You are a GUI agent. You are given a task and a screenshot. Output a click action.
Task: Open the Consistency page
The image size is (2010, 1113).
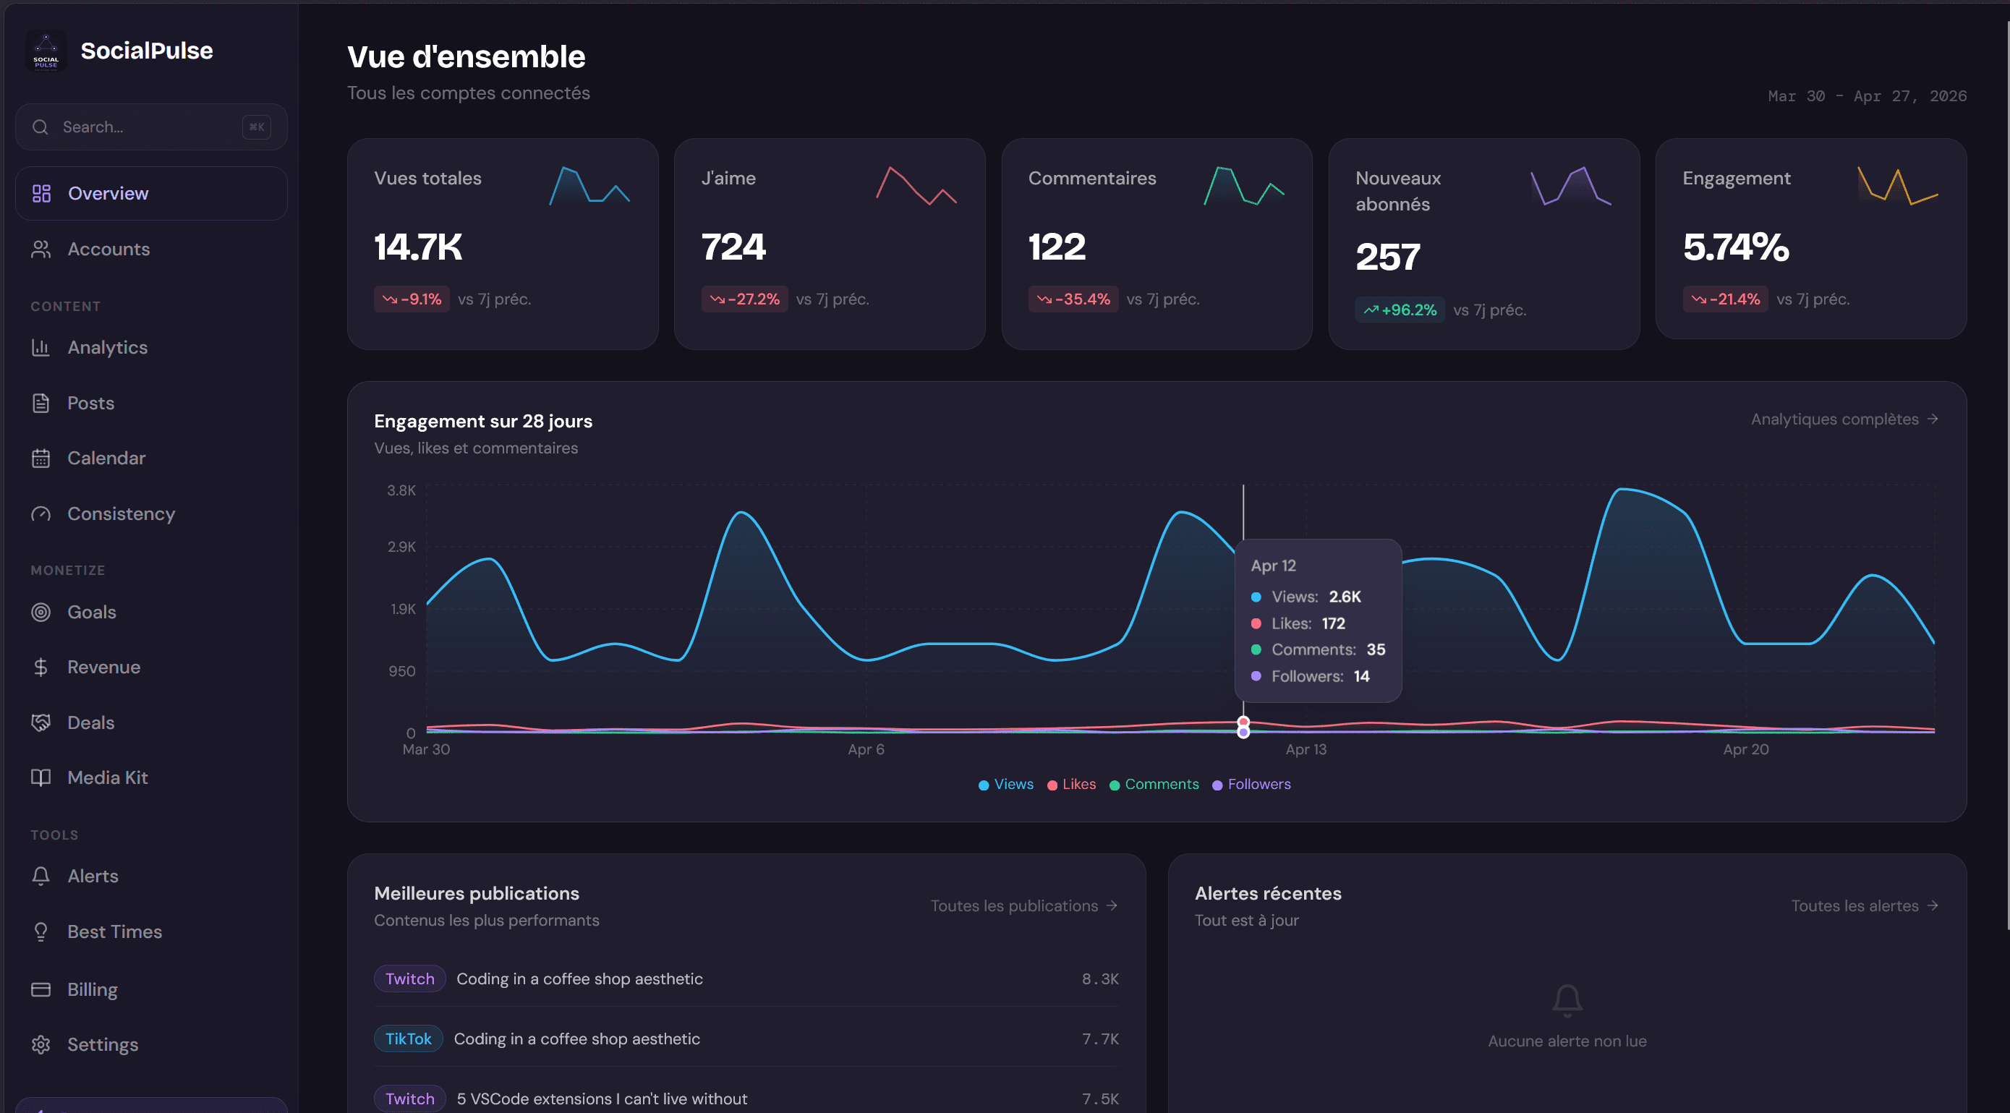pos(151,514)
